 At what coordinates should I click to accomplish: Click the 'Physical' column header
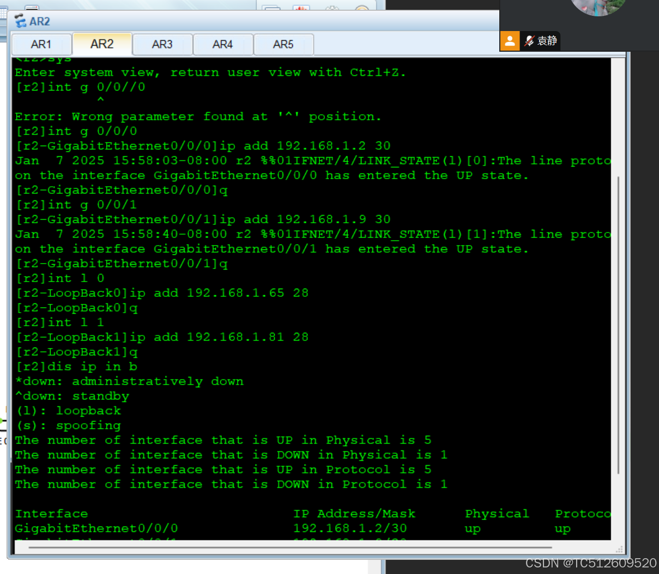click(497, 514)
